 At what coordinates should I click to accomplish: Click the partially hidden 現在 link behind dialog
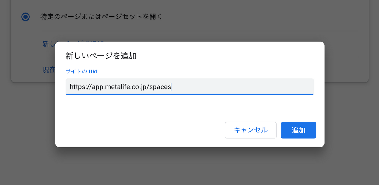point(49,70)
